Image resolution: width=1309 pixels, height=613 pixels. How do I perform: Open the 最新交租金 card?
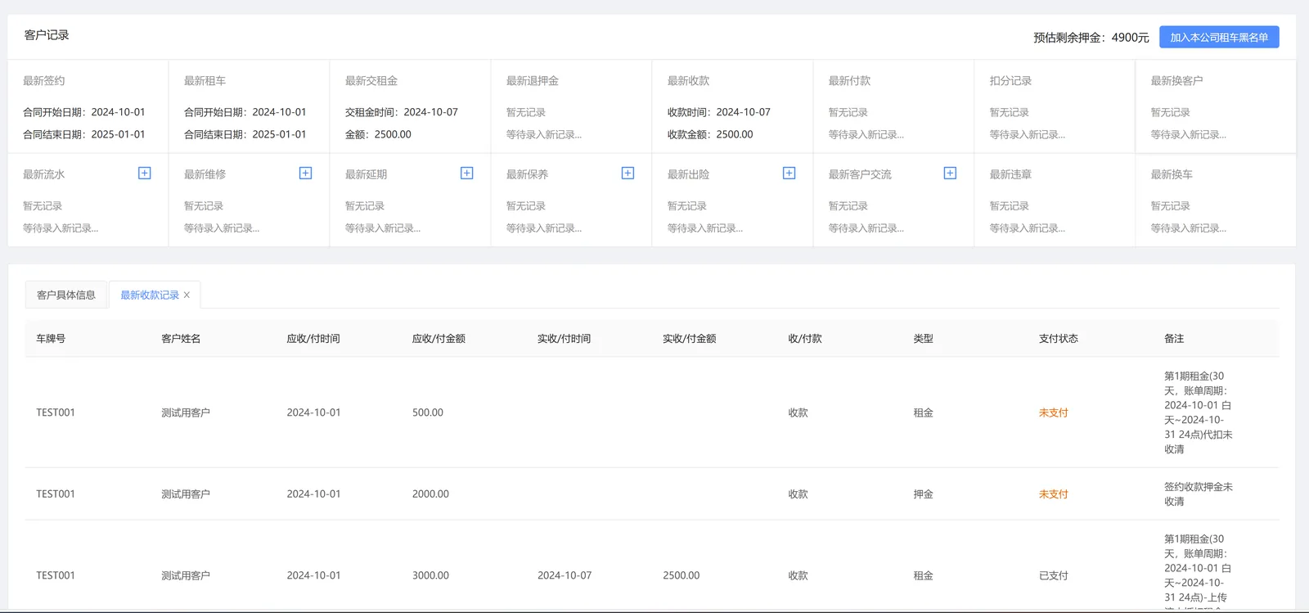click(410, 106)
